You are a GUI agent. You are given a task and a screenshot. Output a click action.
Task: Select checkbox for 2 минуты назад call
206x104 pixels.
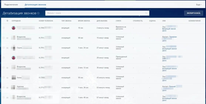3,28
